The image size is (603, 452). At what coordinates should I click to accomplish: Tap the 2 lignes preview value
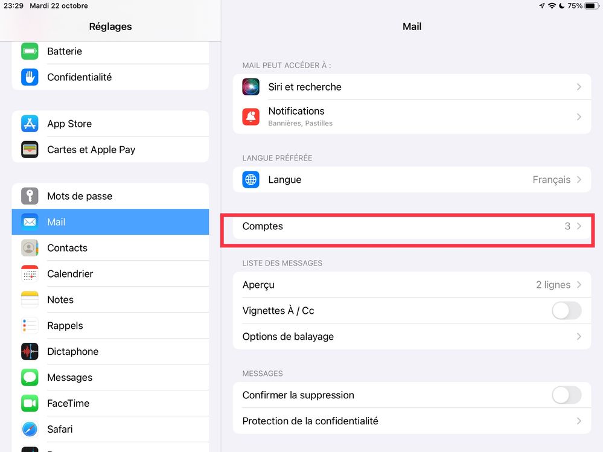(553, 285)
